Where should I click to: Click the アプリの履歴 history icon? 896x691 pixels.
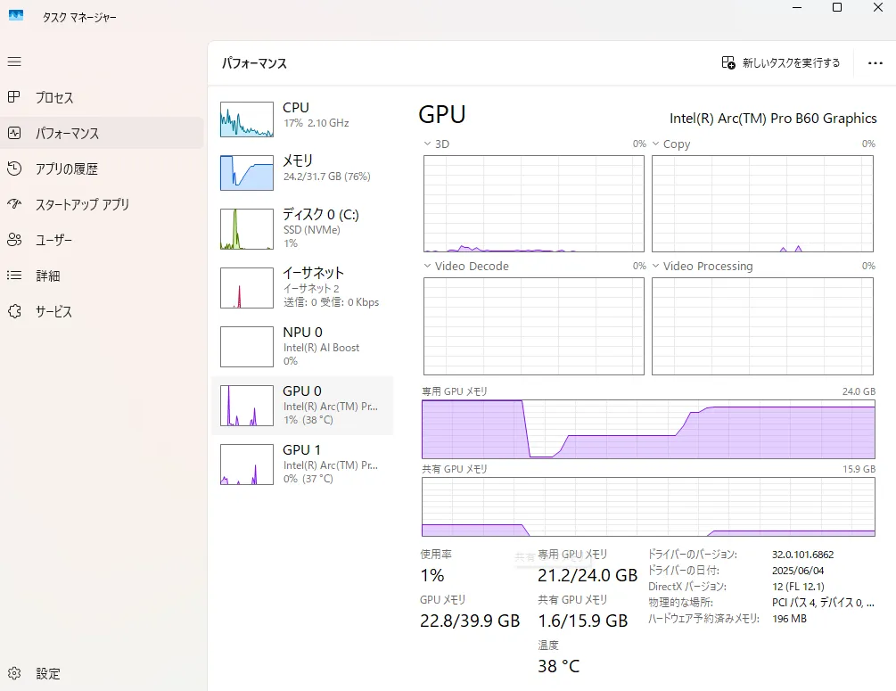tap(14, 169)
